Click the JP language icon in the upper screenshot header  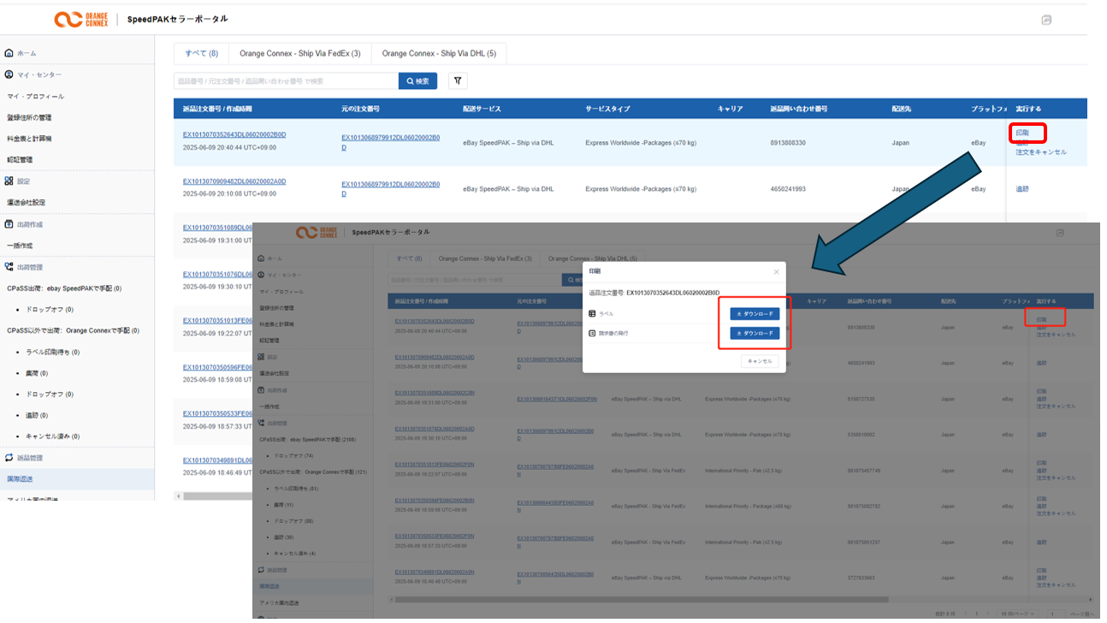point(1046,20)
